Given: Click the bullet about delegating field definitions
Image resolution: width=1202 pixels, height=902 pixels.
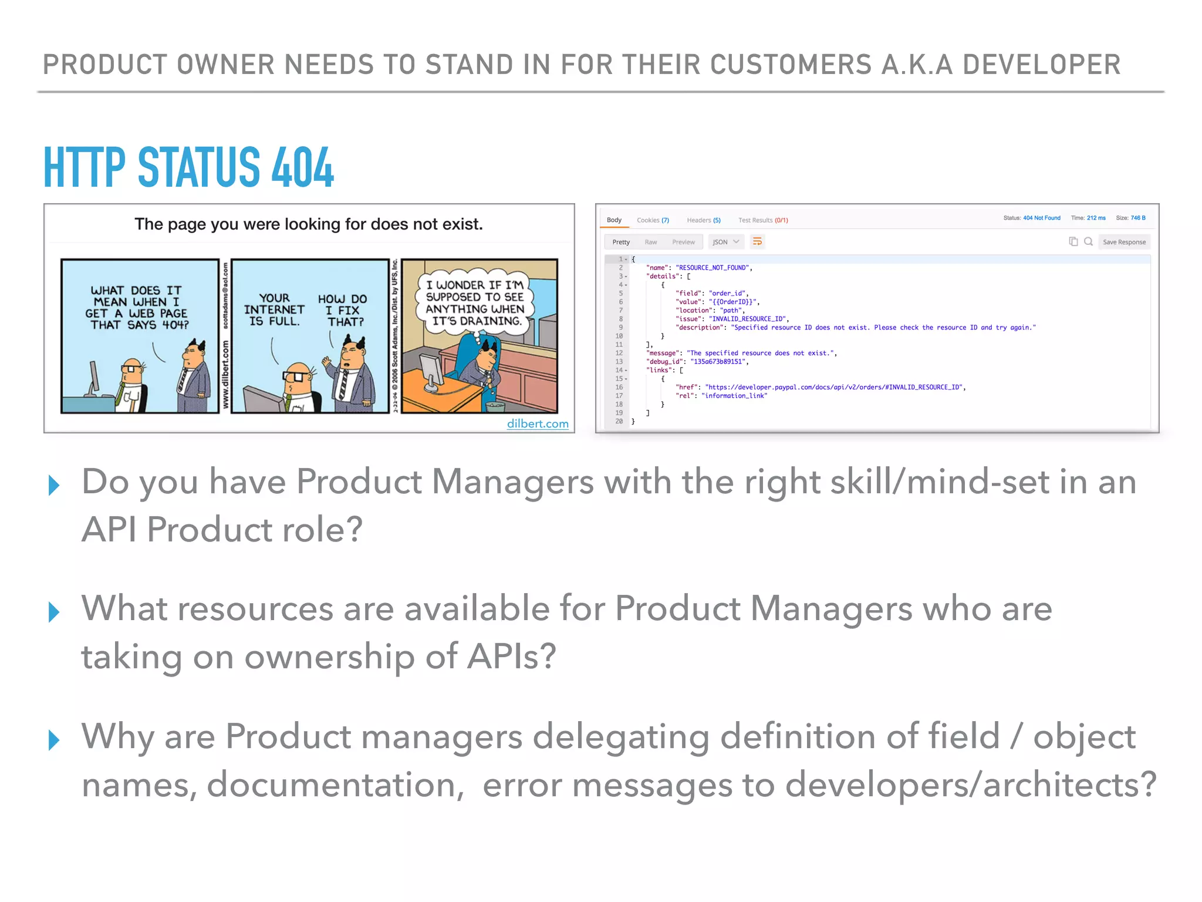Looking at the screenshot, I should pyautogui.click(x=619, y=760).
